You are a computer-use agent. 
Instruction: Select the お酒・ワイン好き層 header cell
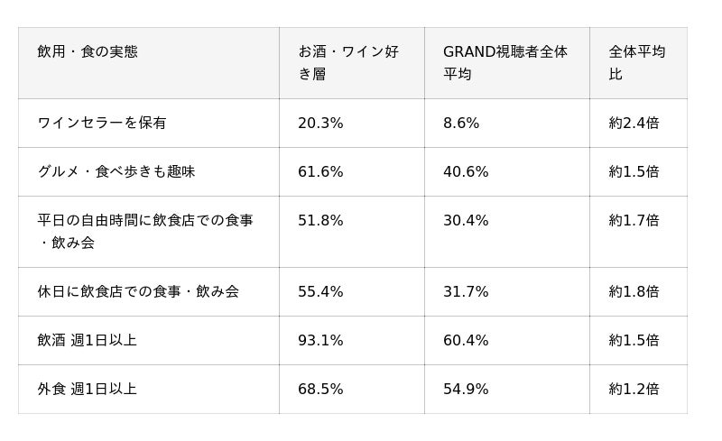(352, 63)
